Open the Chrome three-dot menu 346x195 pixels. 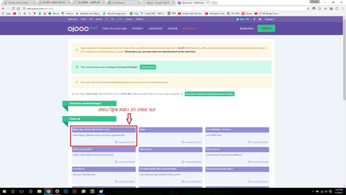point(342,8)
